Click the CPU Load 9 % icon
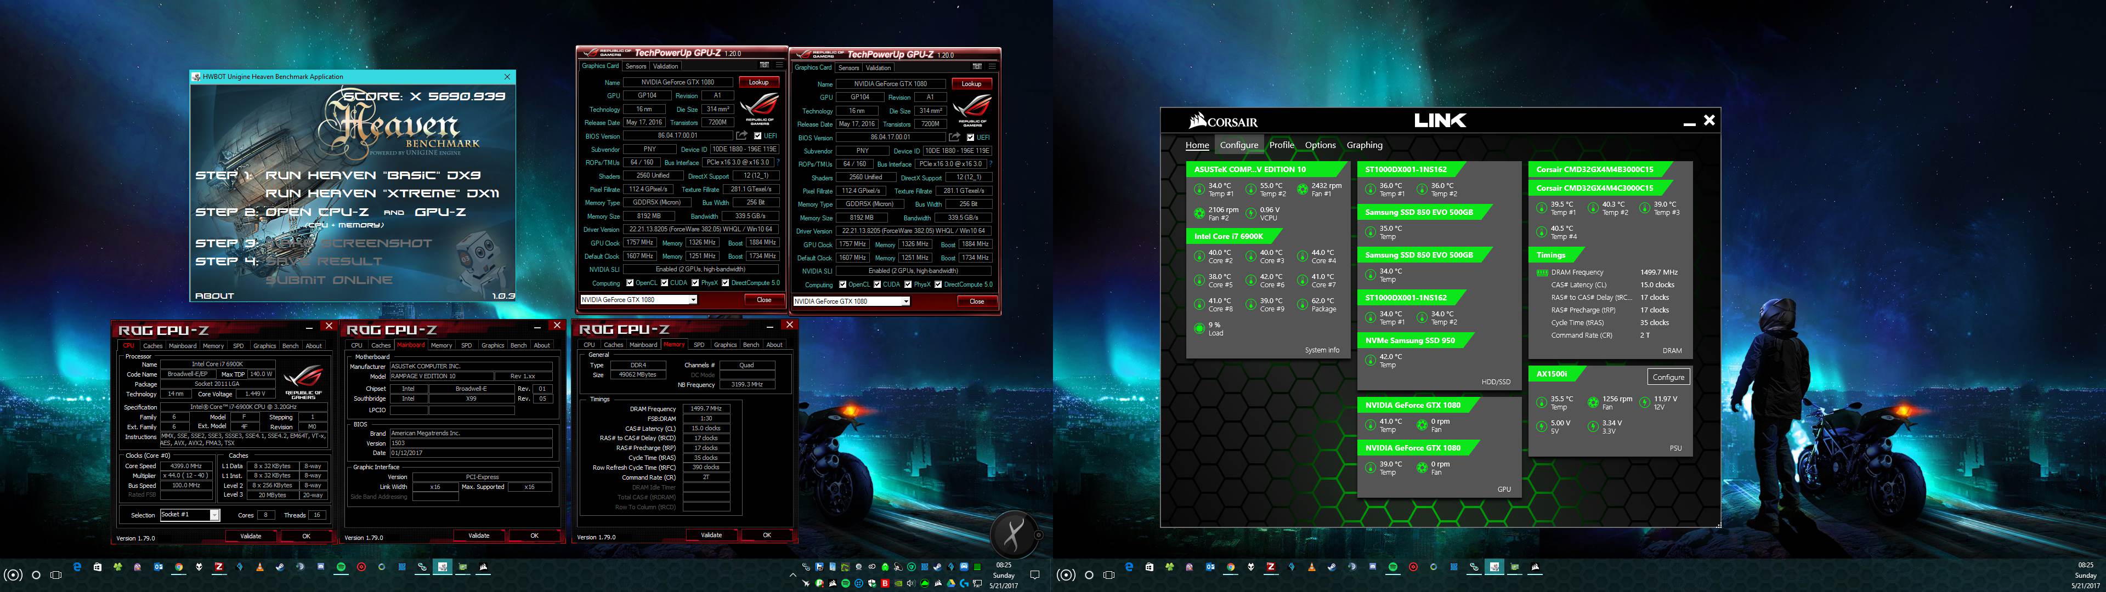Screen dimensions: 2106x592 [1199, 329]
